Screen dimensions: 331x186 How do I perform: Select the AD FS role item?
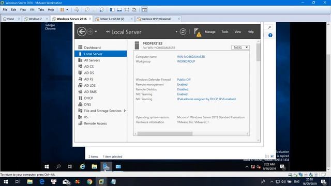[88, 79]
